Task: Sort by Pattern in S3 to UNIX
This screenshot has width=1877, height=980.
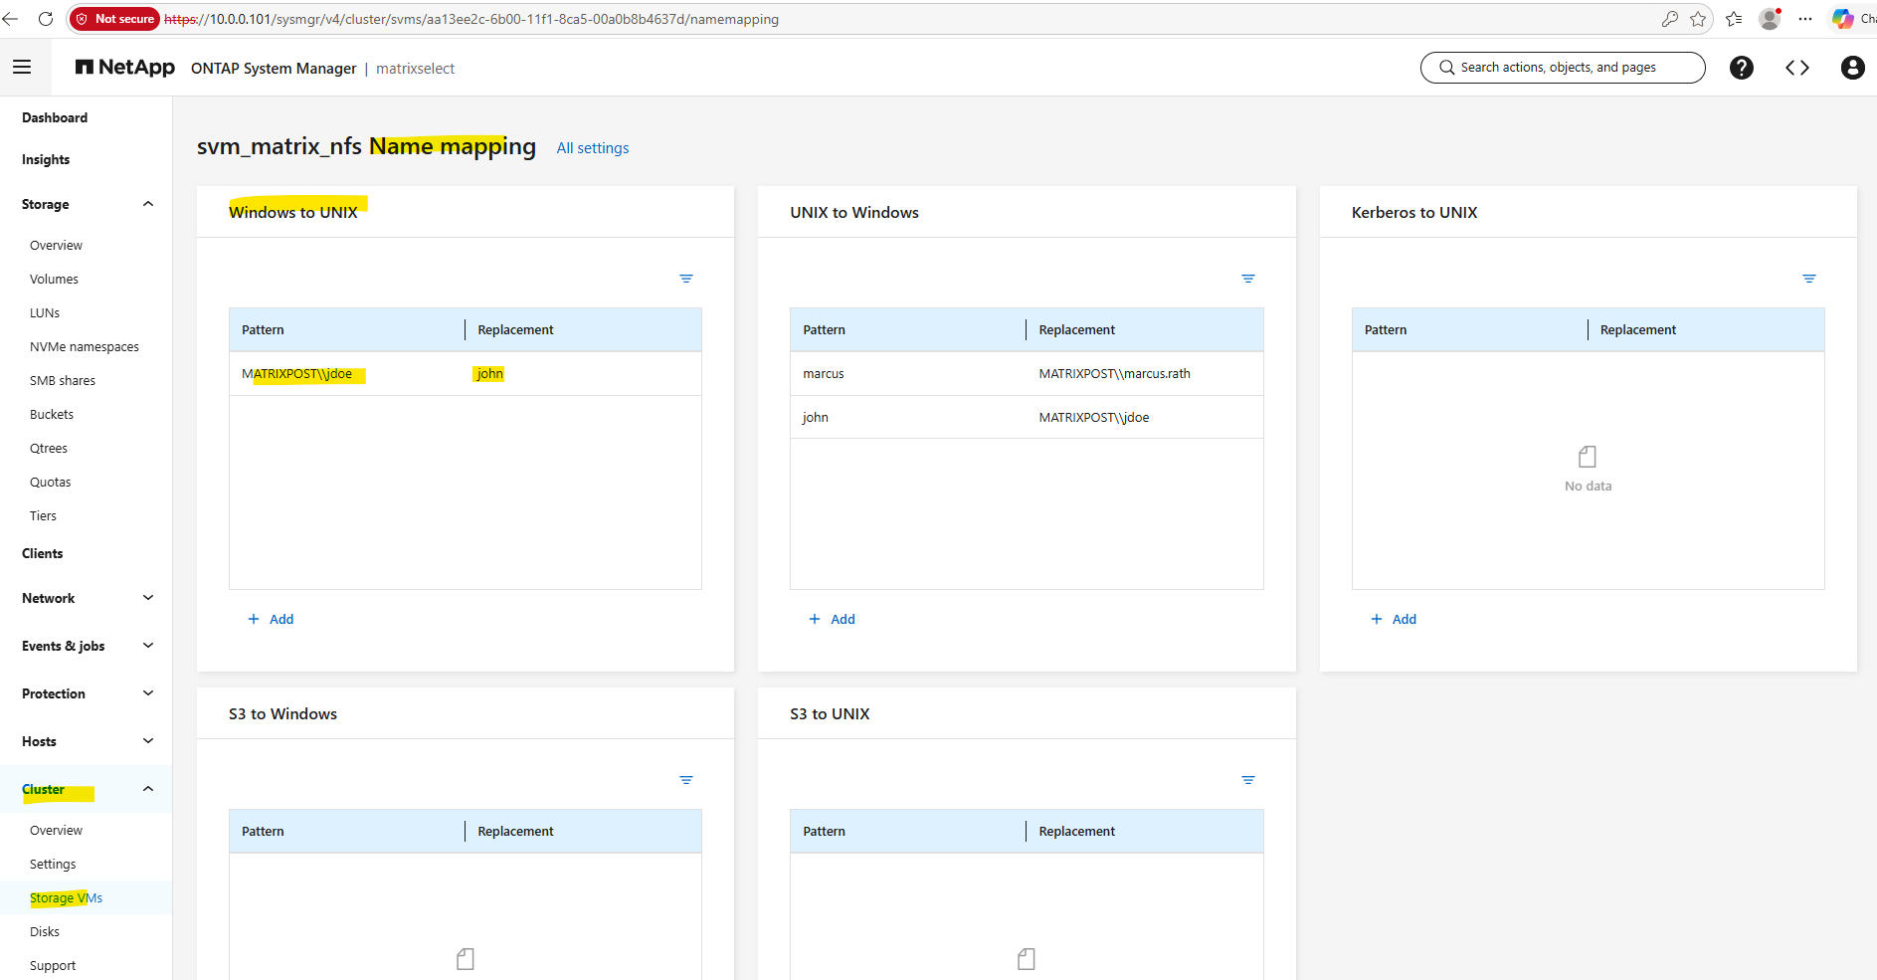Action: (x=825, y=832)
